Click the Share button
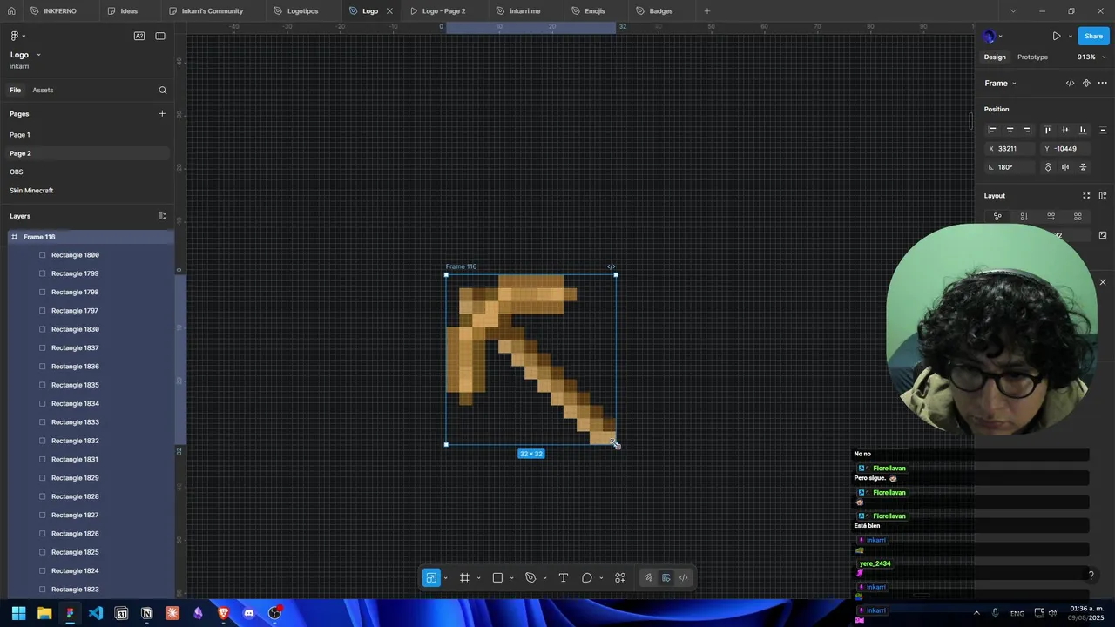The width and height of the screenshot is (1115, 627). coord(1093,36)
